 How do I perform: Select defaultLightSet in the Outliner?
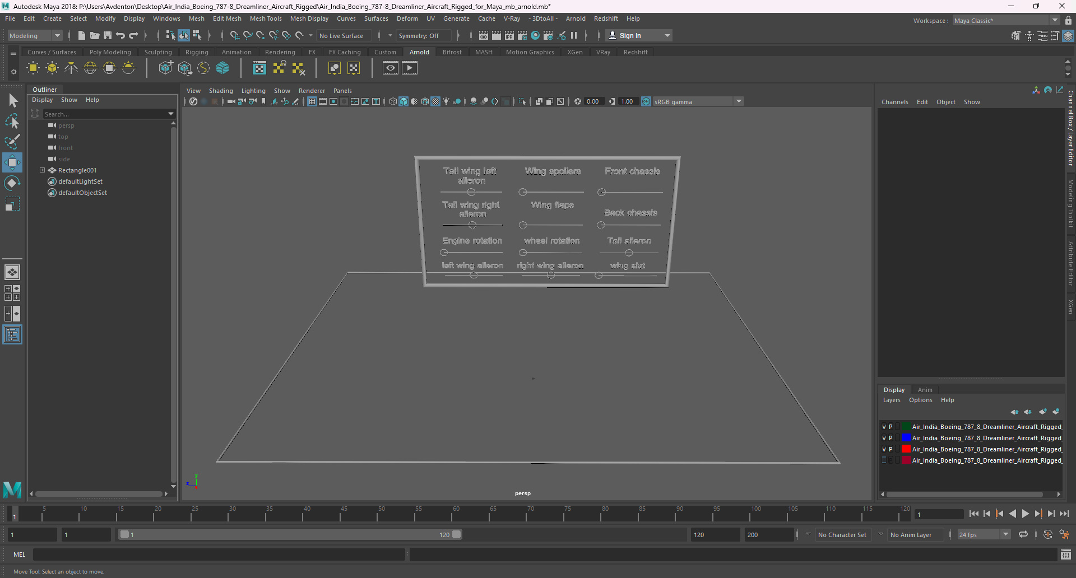point(80,181)
